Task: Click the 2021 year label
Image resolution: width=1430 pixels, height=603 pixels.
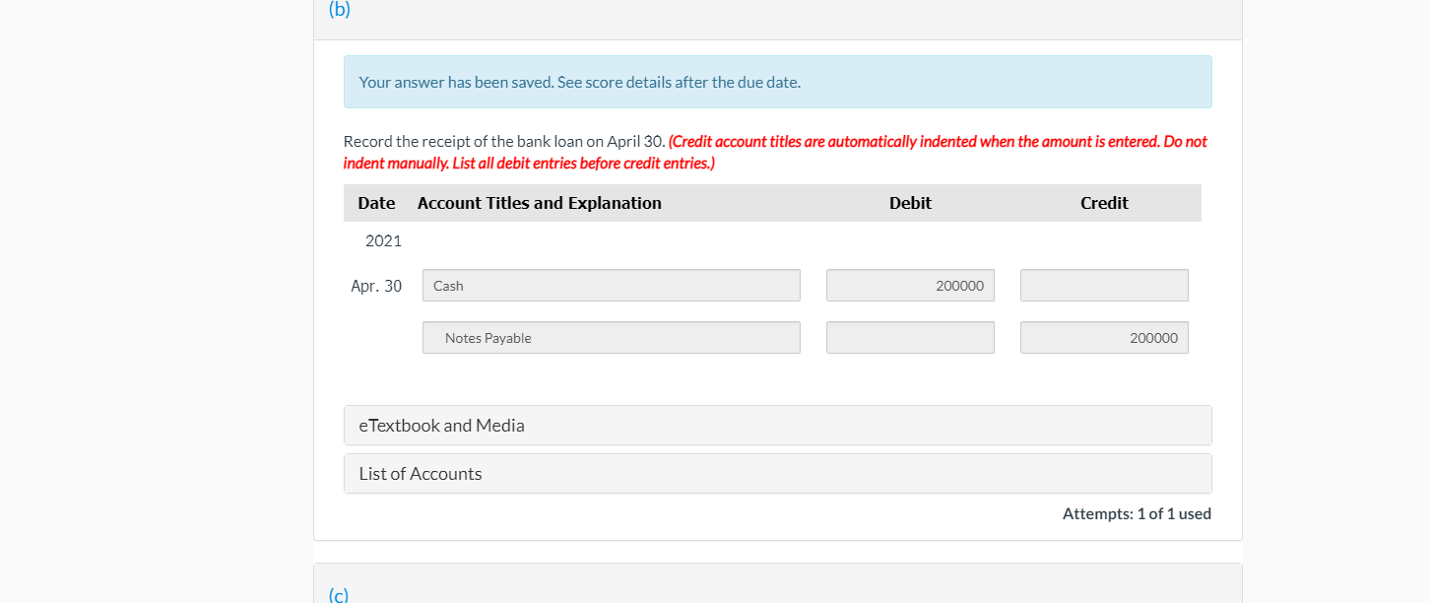Action: click(384, 240)
